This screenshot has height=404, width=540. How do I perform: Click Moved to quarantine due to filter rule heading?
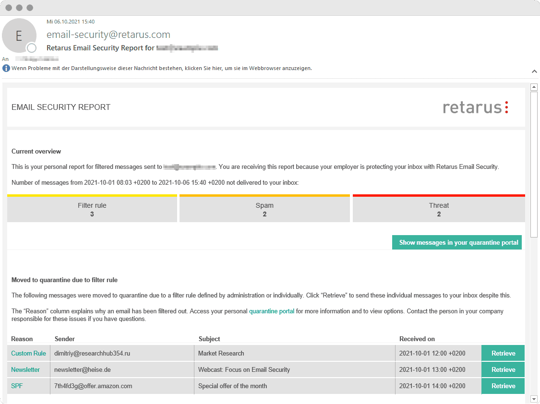64,280
